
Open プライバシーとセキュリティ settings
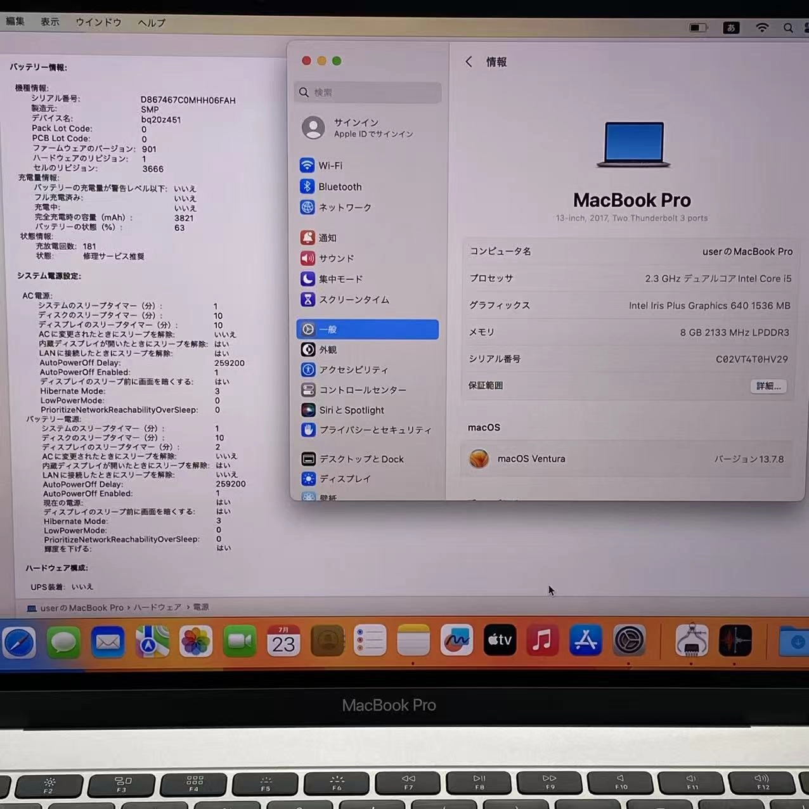pyautogui.click(x=367, y=430)
